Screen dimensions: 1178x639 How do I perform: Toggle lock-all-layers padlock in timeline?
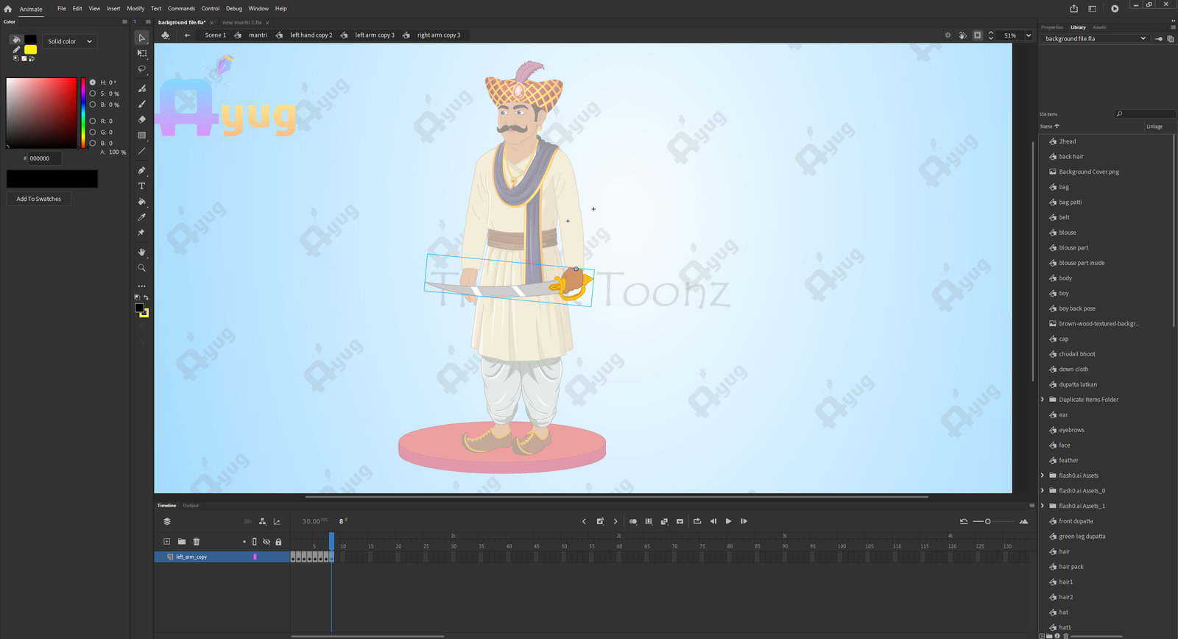[x=278, y=542]
